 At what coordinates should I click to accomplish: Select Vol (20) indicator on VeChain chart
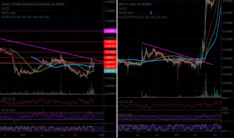pos(5,9)
